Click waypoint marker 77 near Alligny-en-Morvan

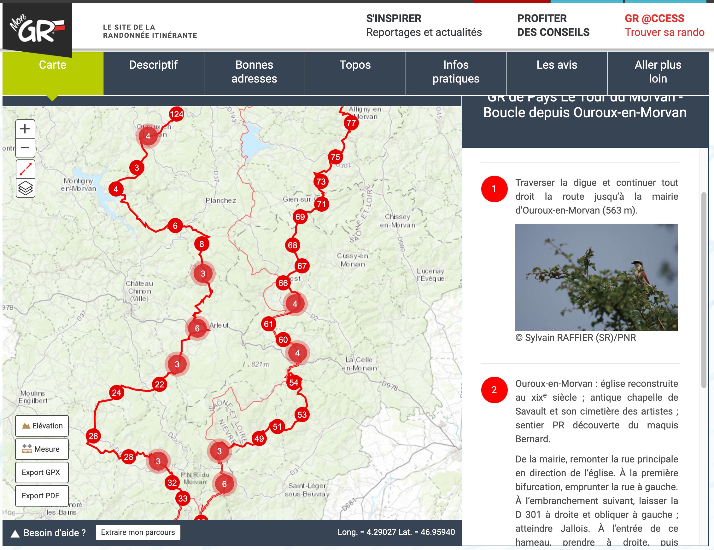point(351,123)
